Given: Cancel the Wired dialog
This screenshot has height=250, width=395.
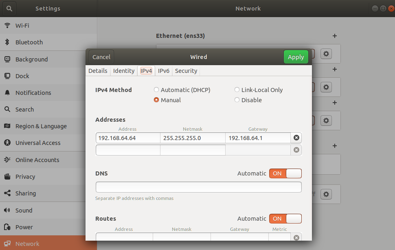Looking at the screenshot, I should coord(101,57).
